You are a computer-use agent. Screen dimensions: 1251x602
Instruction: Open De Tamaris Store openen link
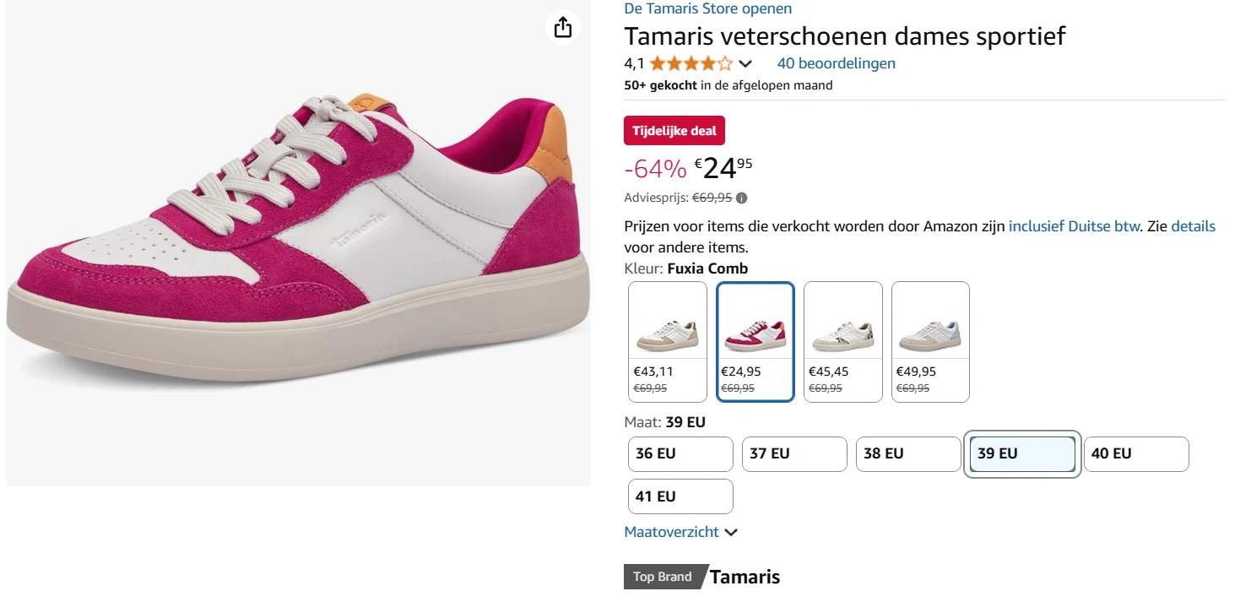pyautogui.click(x=707, y=8)
